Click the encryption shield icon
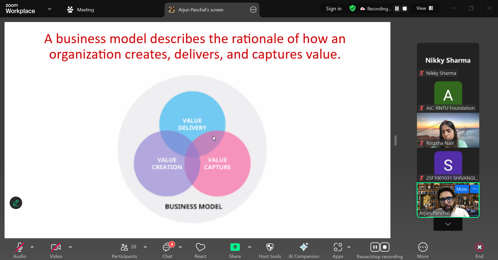Viewport: 498px width, 260px height. tap(353, 9)
